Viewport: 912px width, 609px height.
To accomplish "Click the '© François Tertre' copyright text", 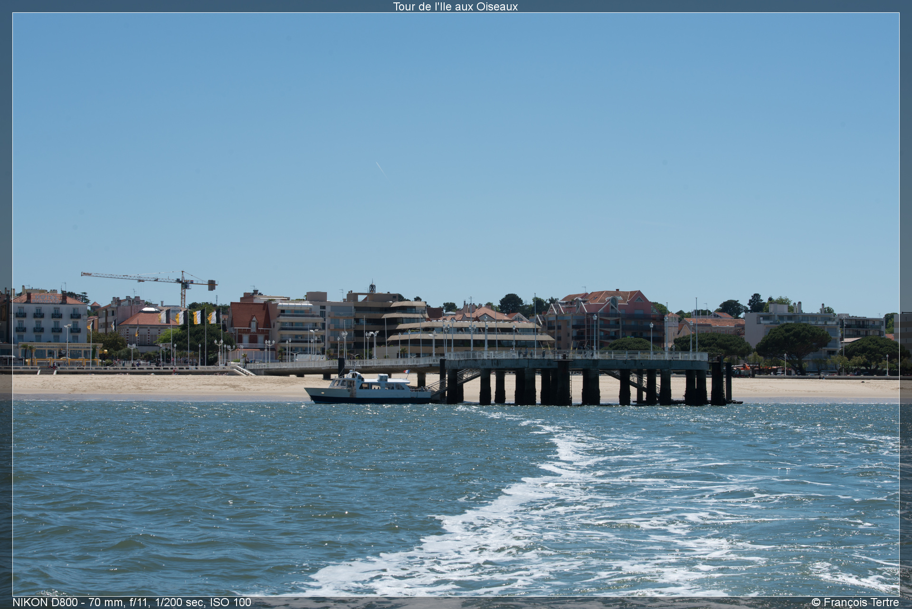I will point(855,602).
